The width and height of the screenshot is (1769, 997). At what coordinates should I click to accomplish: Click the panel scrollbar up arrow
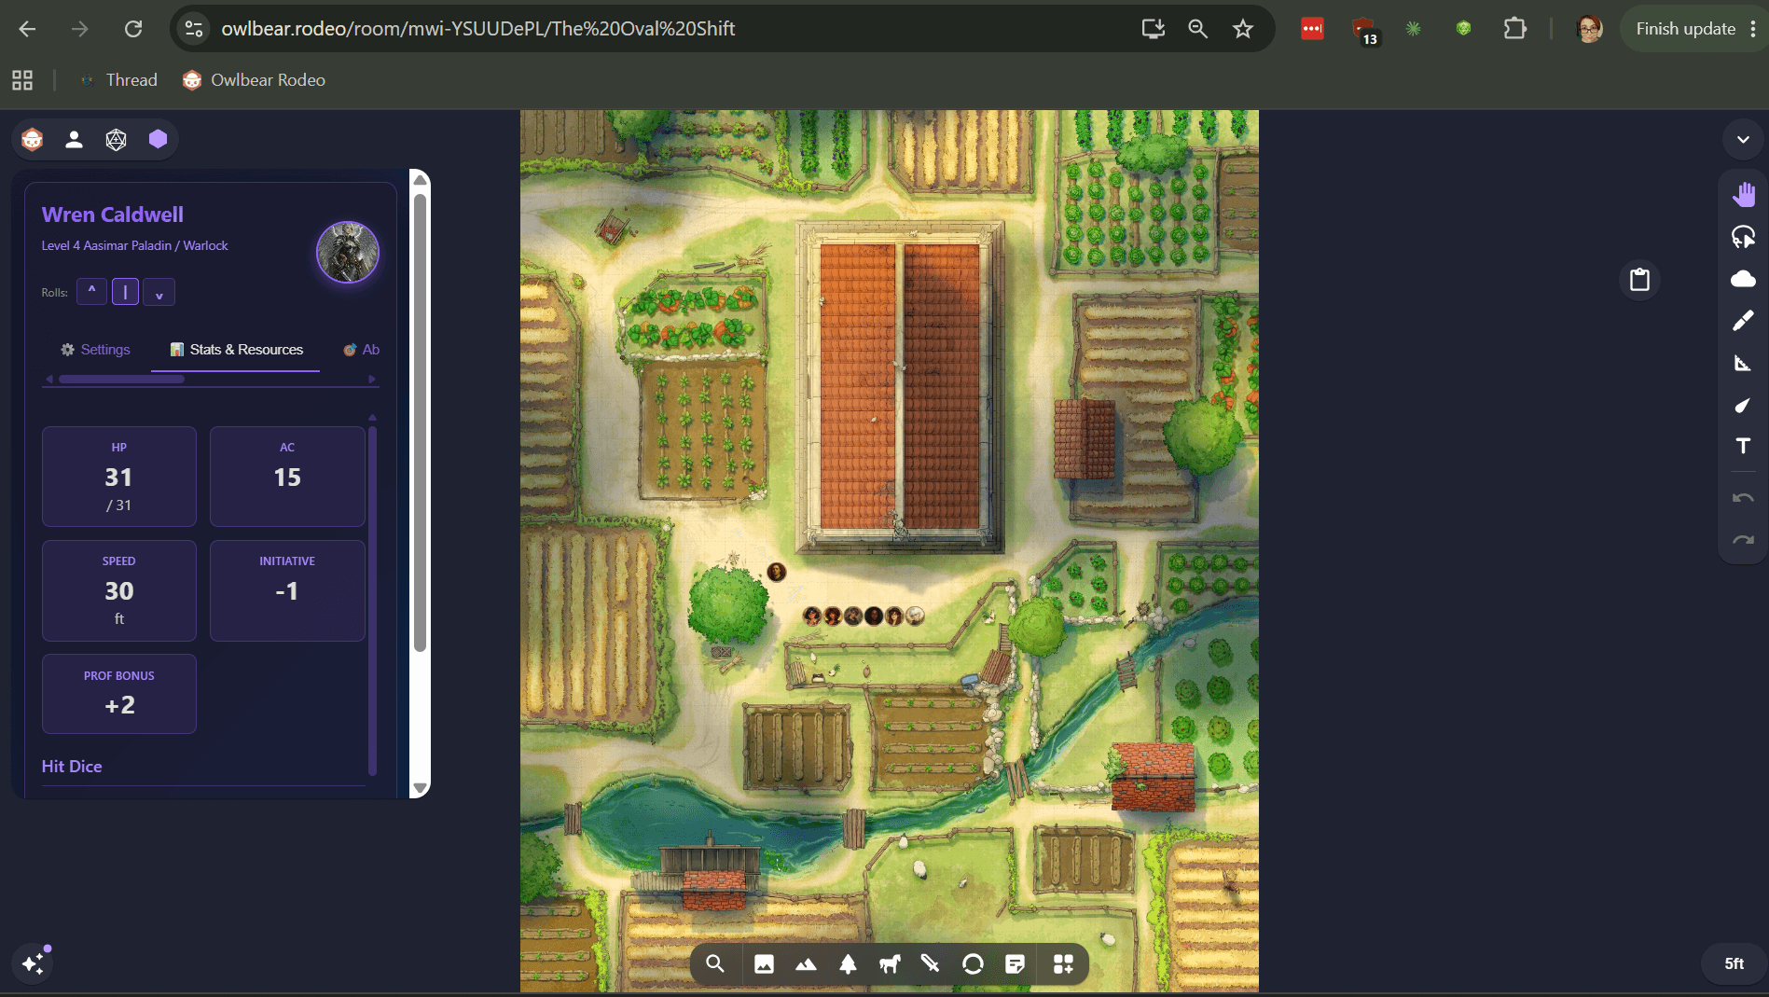tap(420, 179)
